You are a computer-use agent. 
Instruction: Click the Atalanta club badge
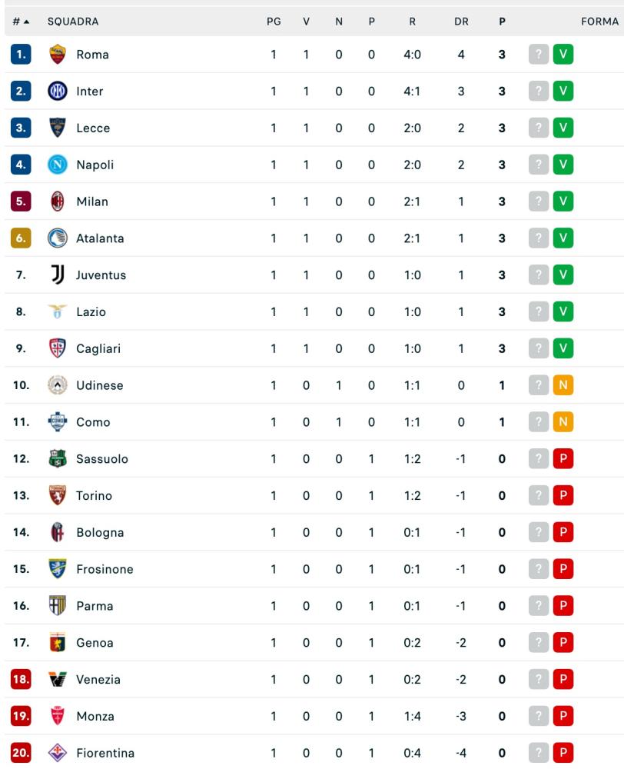click(x=58, y=238)
